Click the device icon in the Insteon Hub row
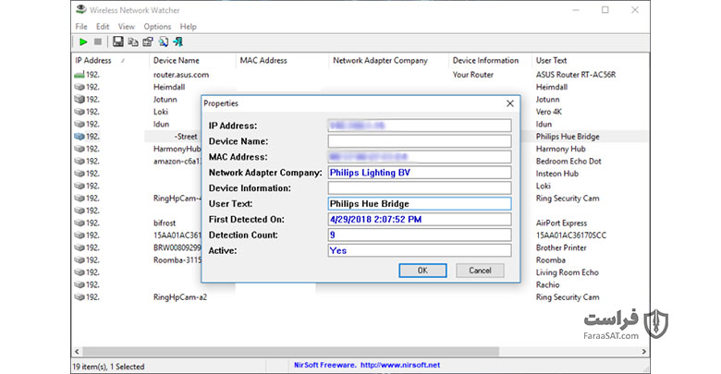 pos(79,174)
